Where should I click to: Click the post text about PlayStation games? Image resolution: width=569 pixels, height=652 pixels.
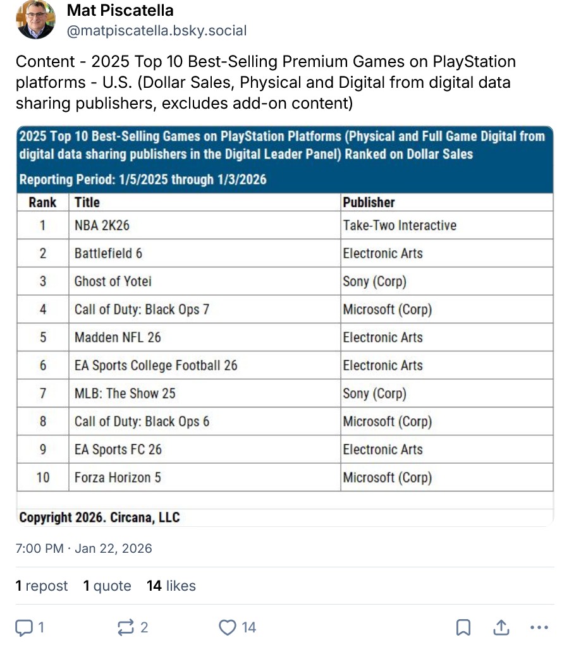pyautogui.click(x=266, y=82)
